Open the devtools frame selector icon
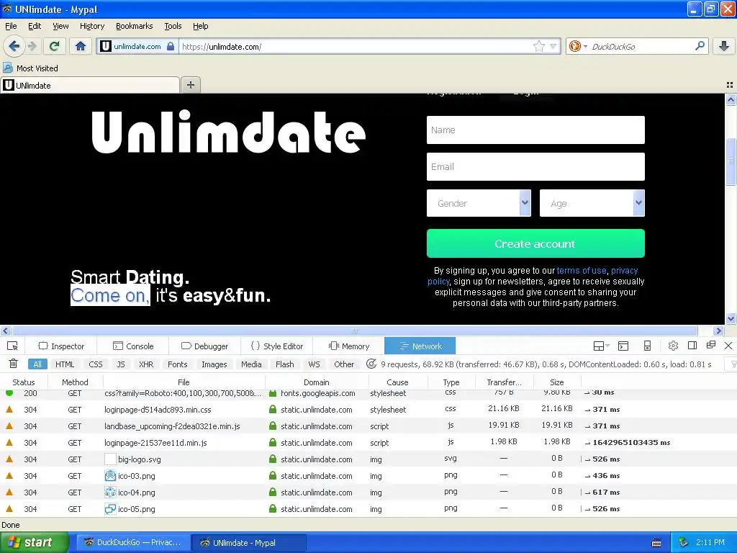The image size is (737, 553). click(x=601, y=346)
